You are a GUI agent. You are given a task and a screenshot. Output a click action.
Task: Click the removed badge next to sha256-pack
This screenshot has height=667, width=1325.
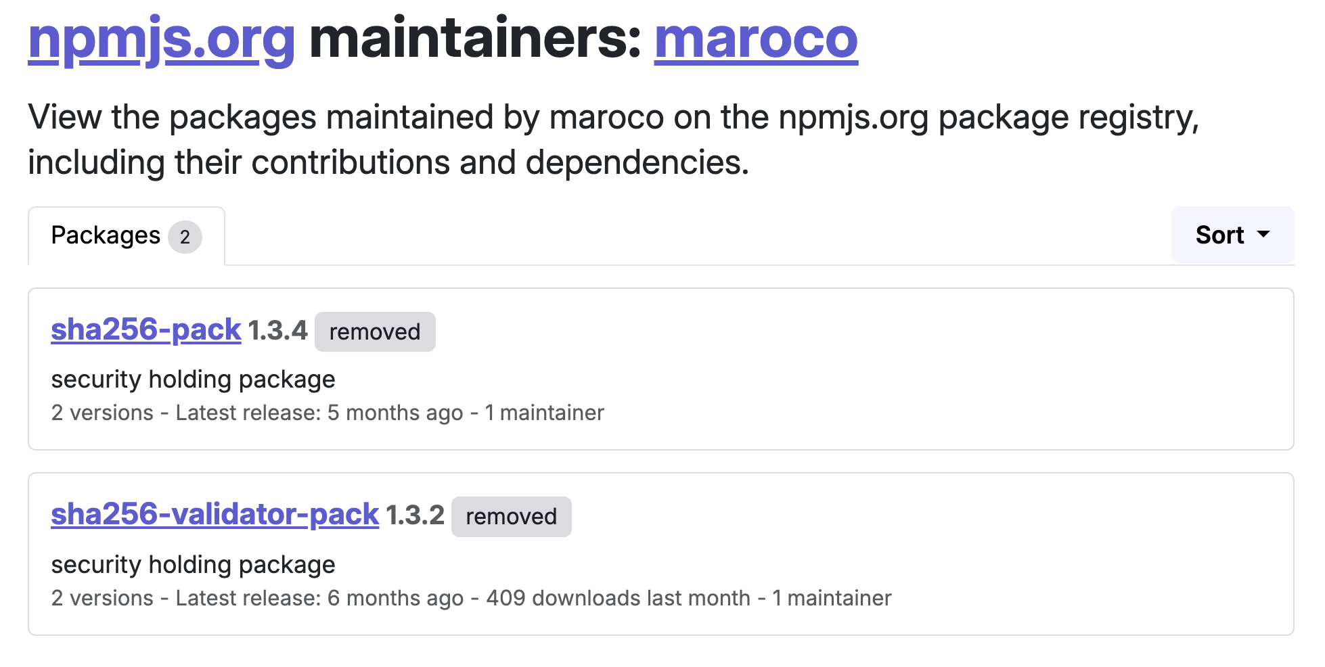(375, 331)
